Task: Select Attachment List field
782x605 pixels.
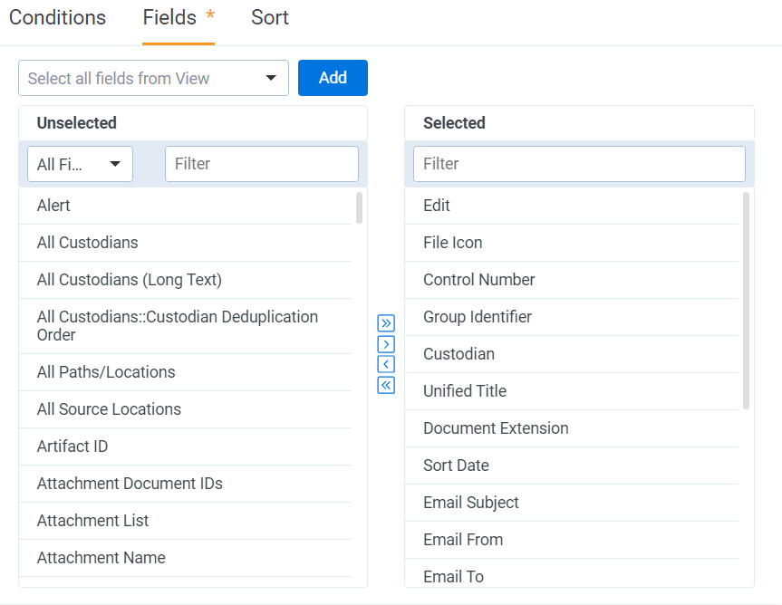Action: coord(185,521)
